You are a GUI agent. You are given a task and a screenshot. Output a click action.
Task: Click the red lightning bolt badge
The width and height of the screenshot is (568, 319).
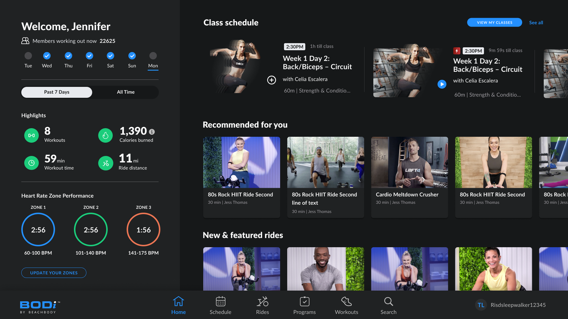click(x=457, y=51)
